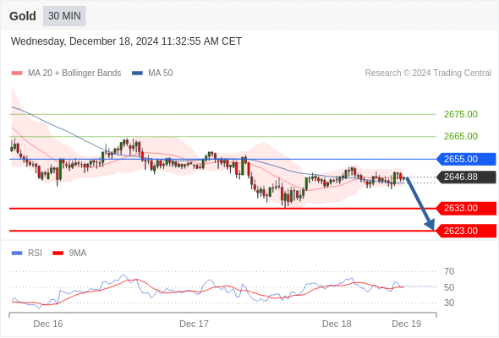Select the Dec 19 date marker
499x338 pixels.
coord(407,324)
